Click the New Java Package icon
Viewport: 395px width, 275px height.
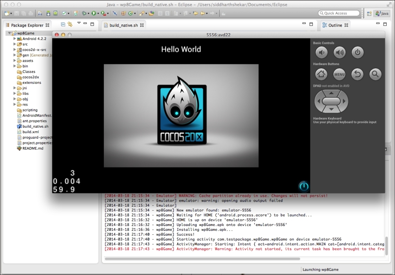123,13
